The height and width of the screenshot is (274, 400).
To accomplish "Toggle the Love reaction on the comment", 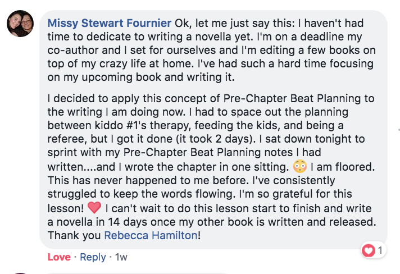I will click(59, 257).
